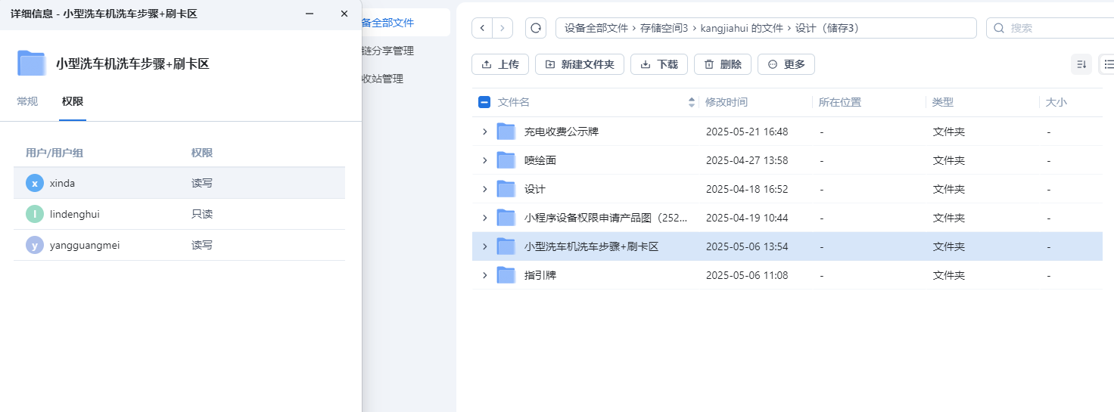The height and width of the screenshot is (412, 1114).
Task: Click folder icon of 设计 row
Action: point(506,189)
